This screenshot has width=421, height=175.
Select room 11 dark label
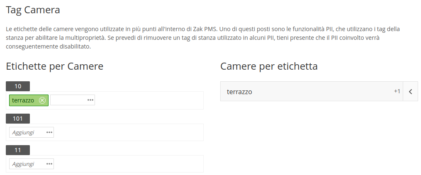18,150
